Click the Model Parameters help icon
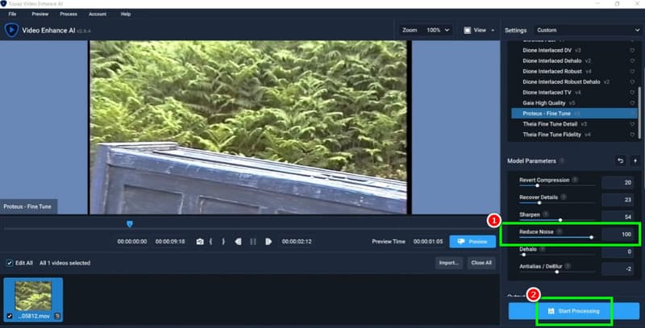The width and height of the screenshot is (645, 328). click(x=562, y=160)
